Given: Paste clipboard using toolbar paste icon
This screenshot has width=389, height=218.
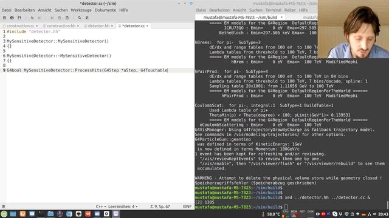Looking at the screenshot, I should (67, 18).
